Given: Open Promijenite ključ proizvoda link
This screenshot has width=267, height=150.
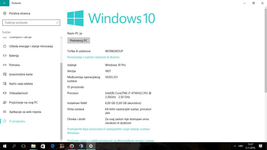Looking at the screenshot, I should pyautogui.click(x=108, y=131).
